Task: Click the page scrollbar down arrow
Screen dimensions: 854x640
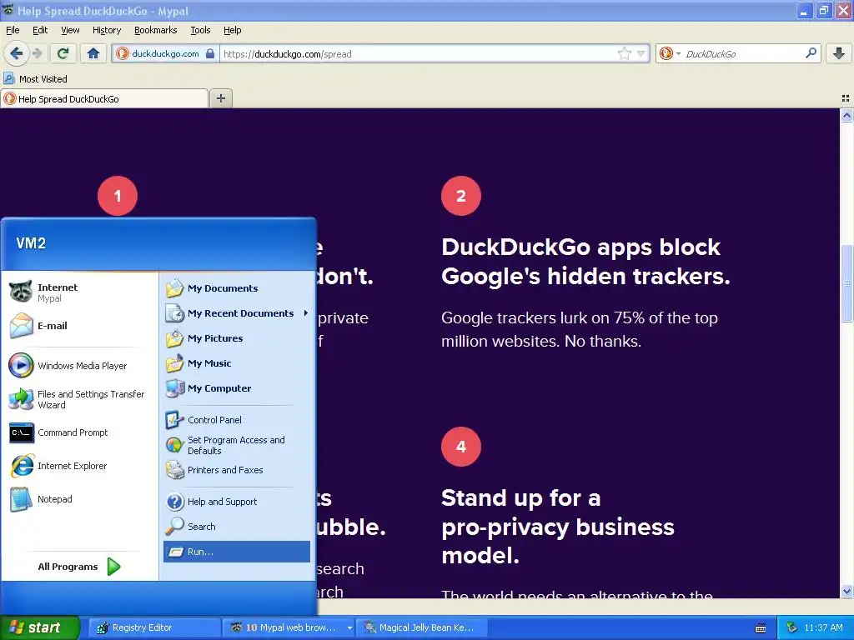Action: [846, 591]
